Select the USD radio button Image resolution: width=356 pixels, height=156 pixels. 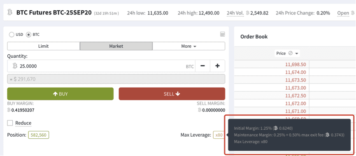12,35
